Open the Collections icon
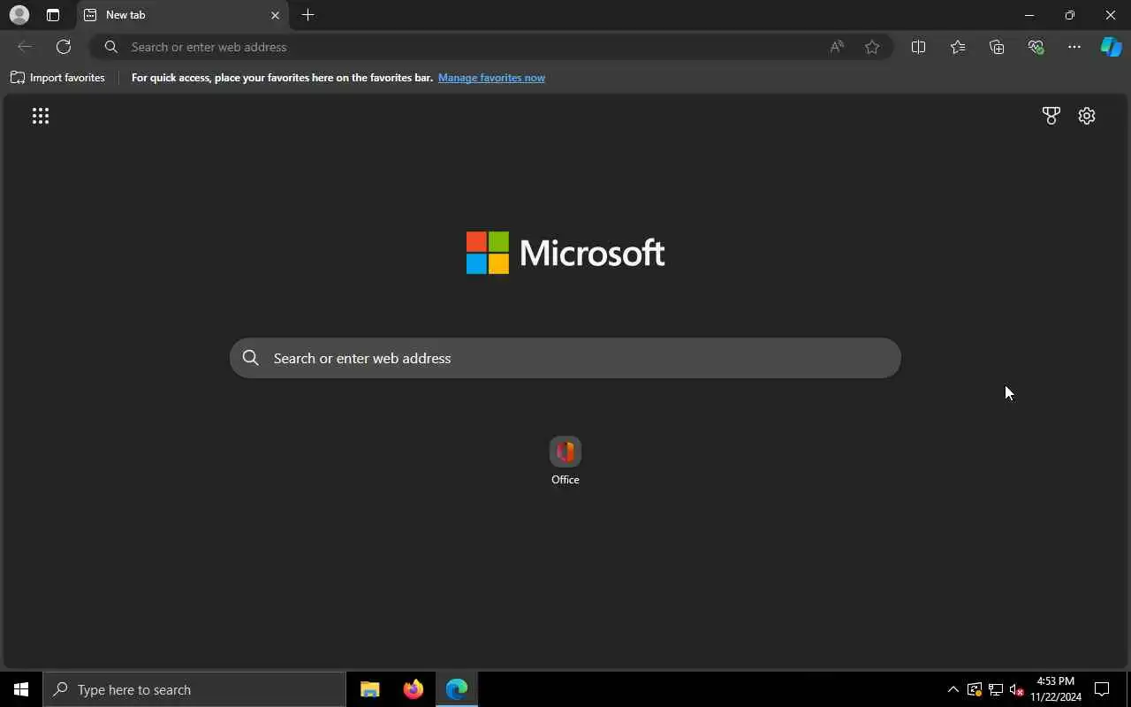Image resolution: width=1131 pixels, height=707 pixels. (997, 47)
